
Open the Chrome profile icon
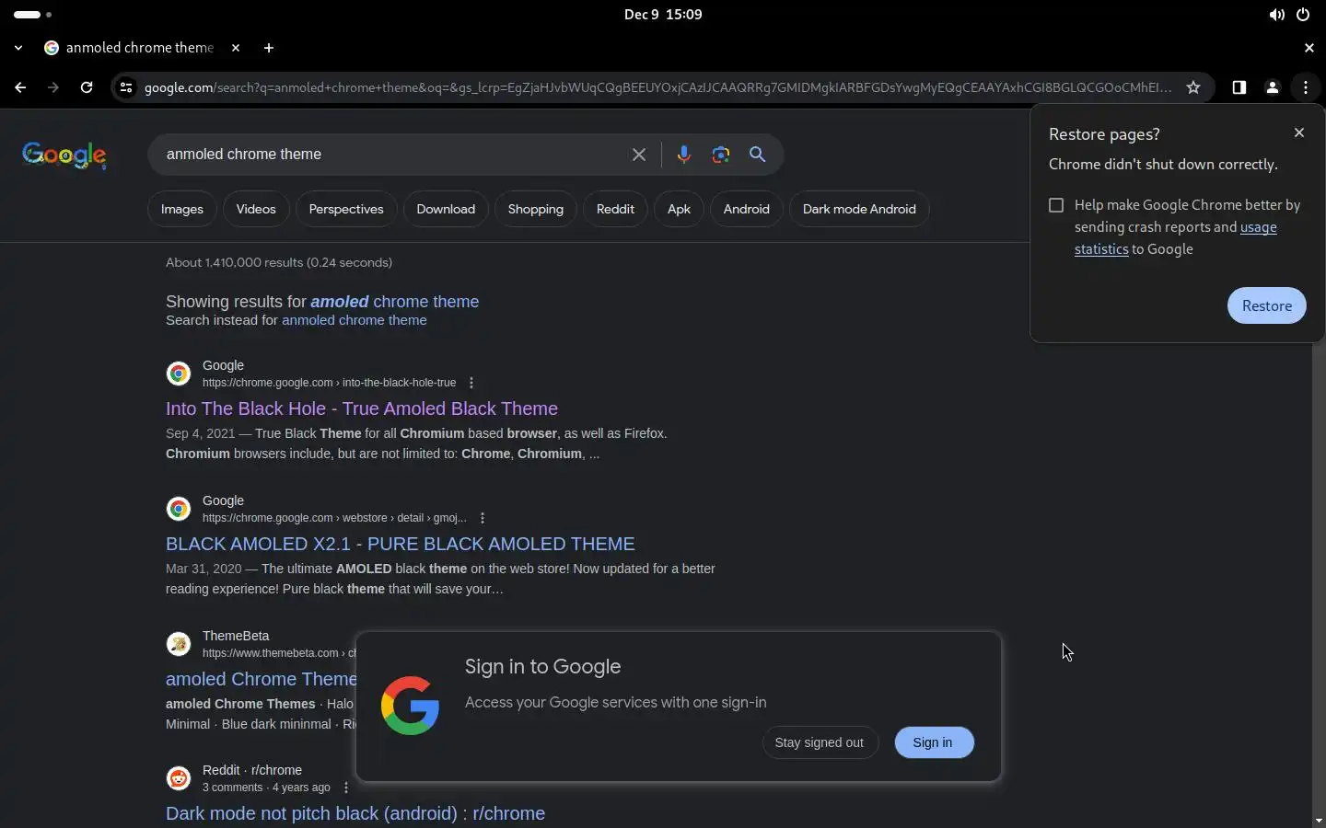[1273, 87]
